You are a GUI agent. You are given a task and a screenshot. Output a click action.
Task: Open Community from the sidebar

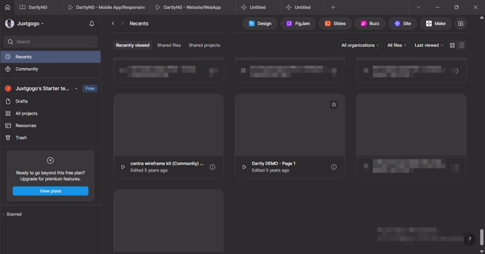point(27,69)
